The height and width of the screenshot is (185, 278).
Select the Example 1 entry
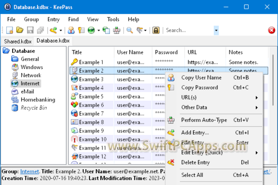[x=169, y=62]
